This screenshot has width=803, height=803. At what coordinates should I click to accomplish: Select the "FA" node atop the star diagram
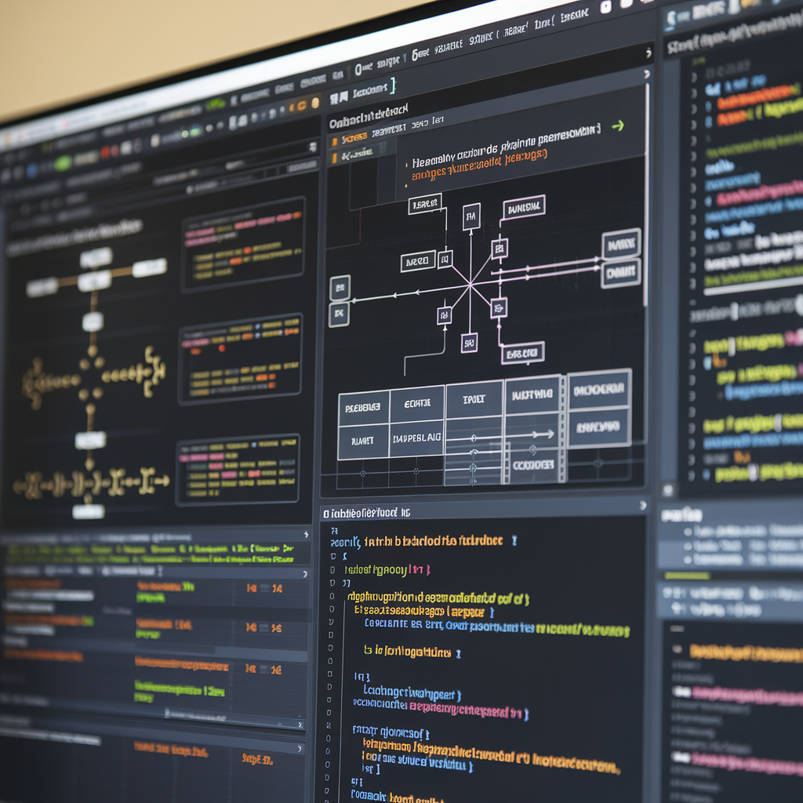(471, 216)
